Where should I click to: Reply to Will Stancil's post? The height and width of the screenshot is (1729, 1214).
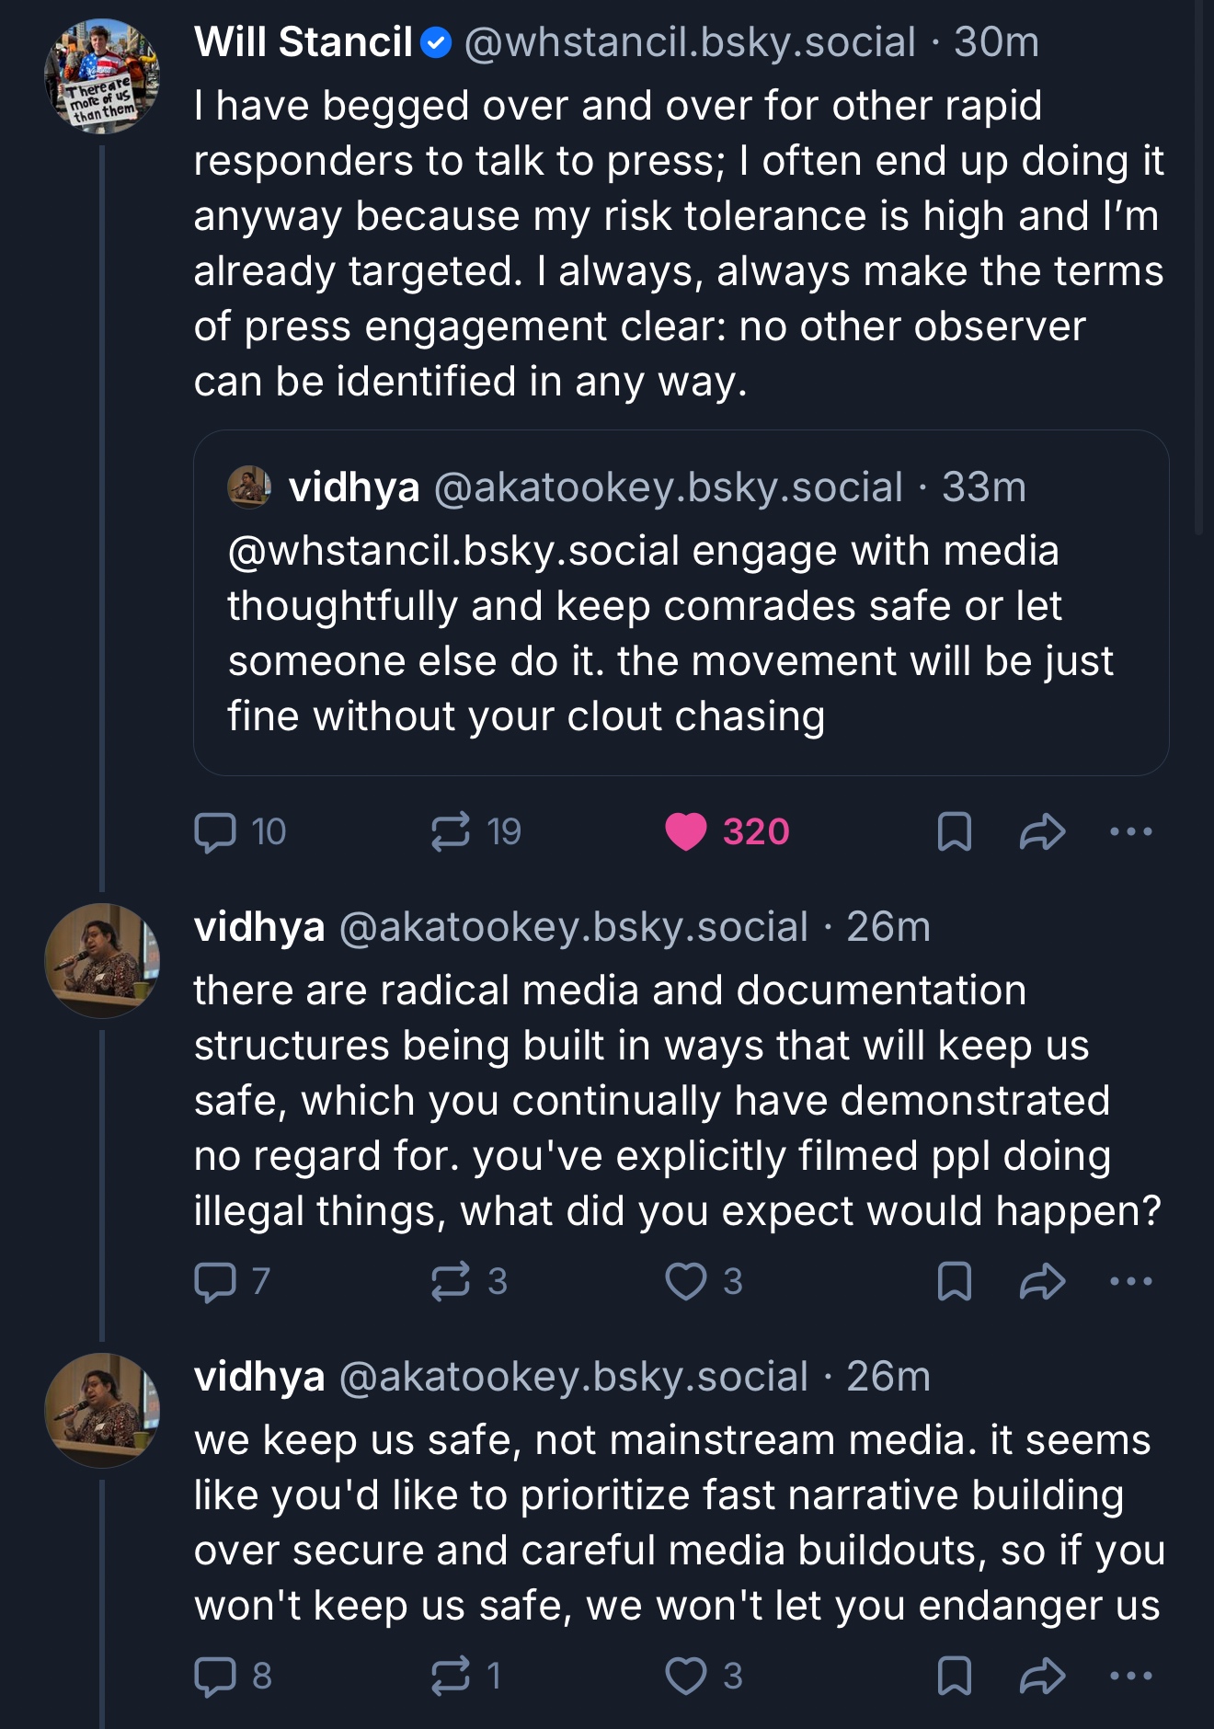(216, 832)
